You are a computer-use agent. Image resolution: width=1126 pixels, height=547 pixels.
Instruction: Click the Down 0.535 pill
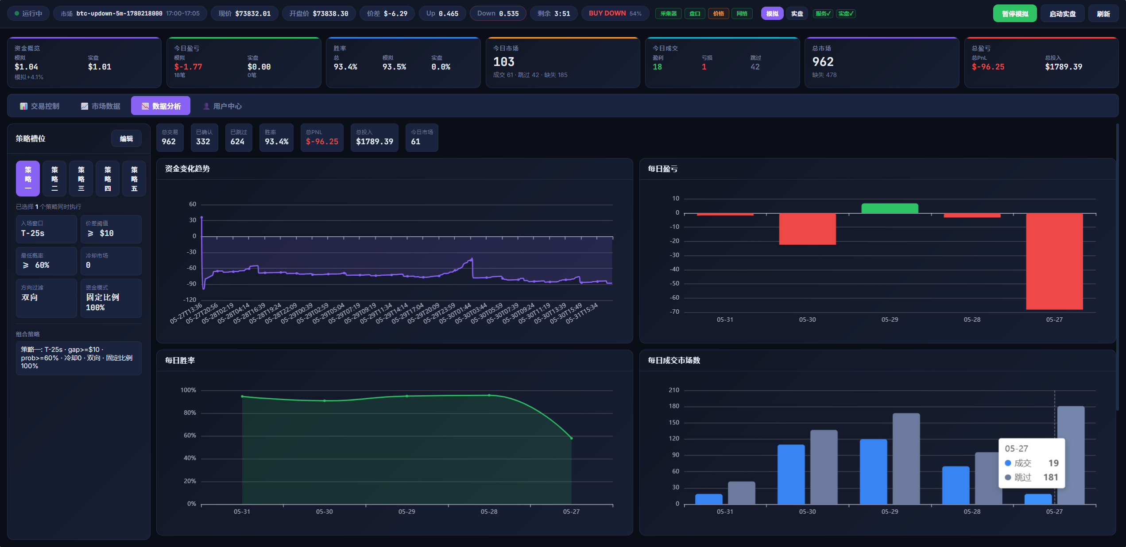[498, 14]
